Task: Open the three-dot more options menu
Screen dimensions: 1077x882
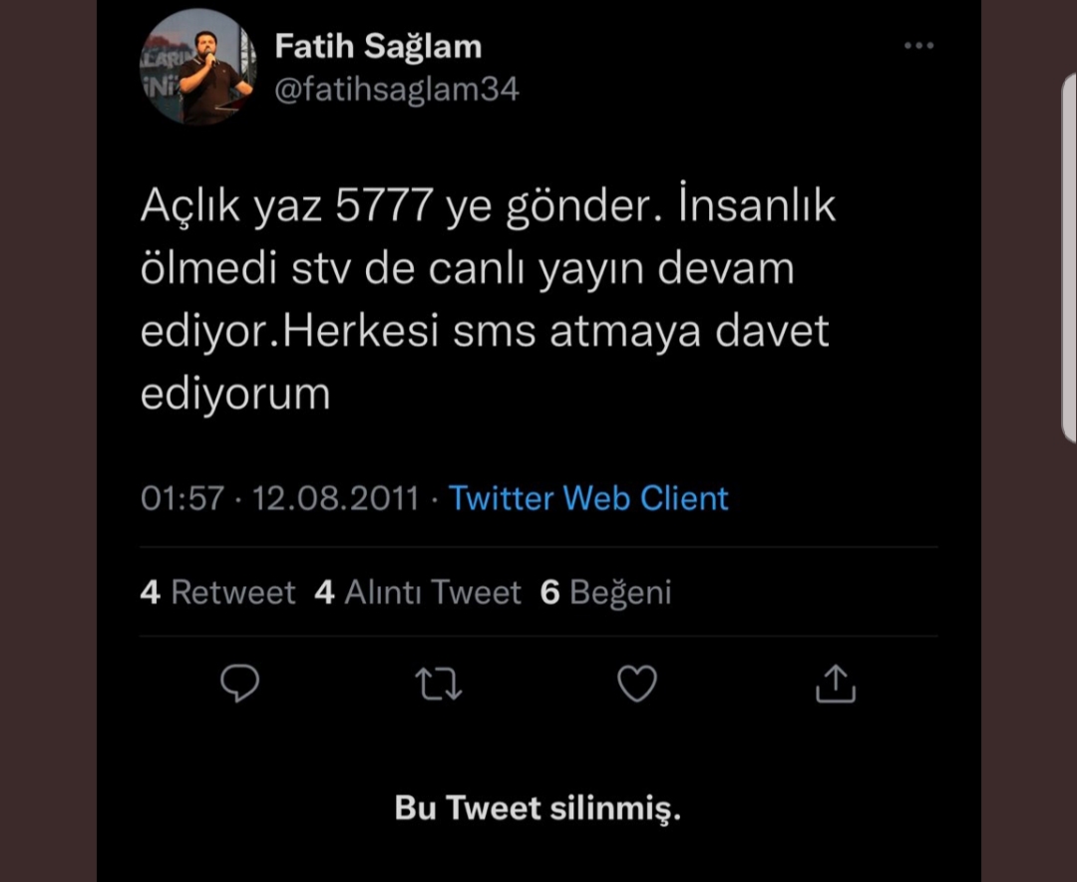Action: pos(918,45)
